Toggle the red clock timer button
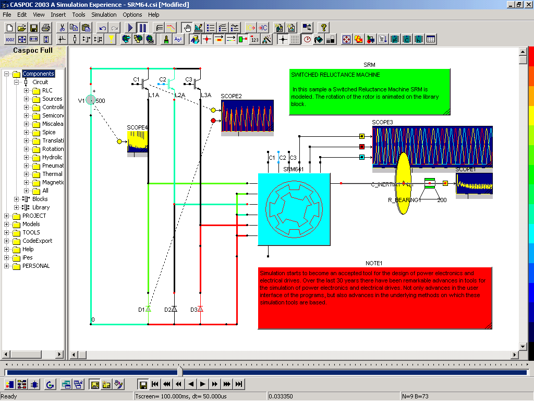 307,39
